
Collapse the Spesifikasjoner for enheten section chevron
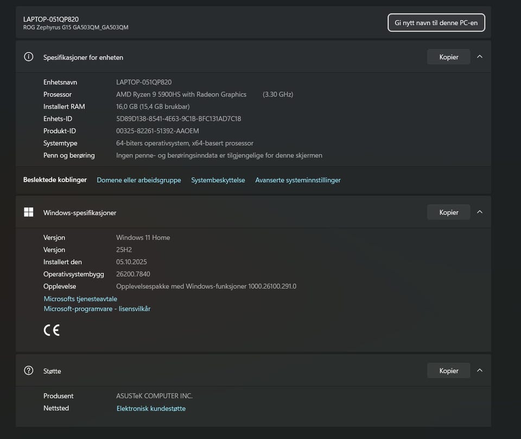pyautogui.click(x=479, y=57)
